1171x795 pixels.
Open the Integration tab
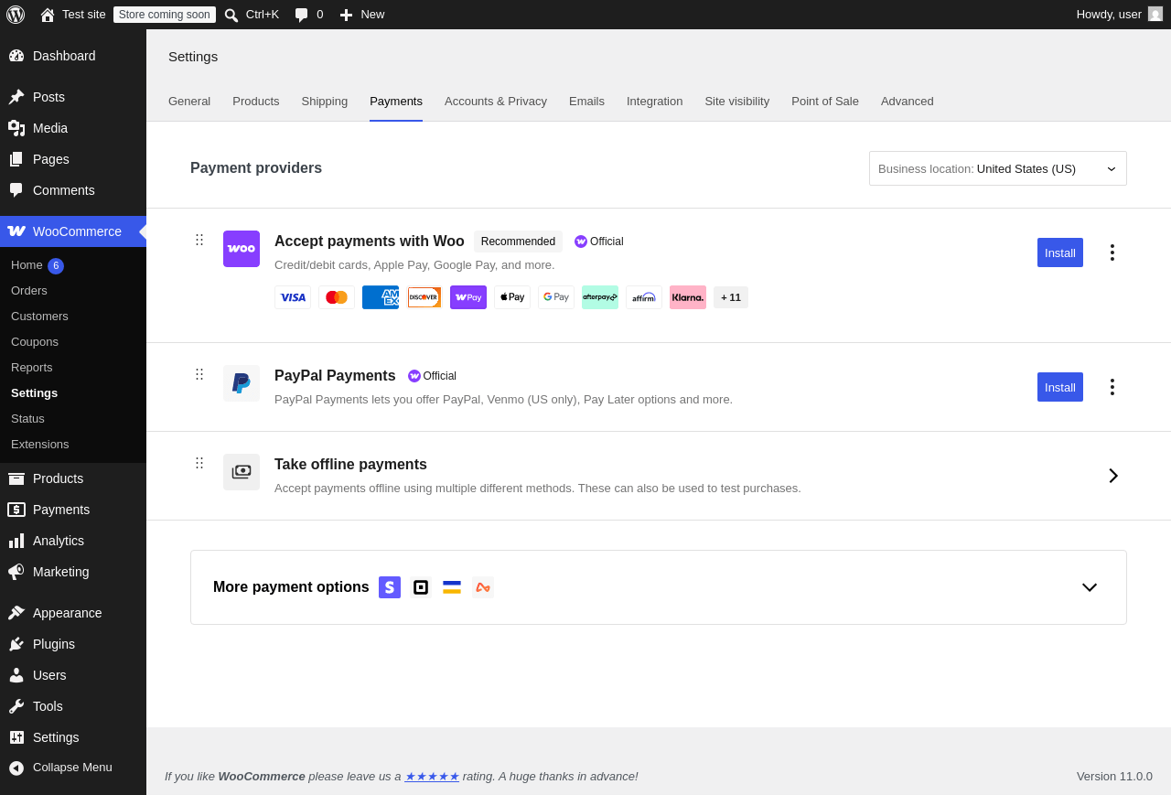655,102
